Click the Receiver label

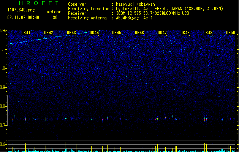[x=77, y=13]
